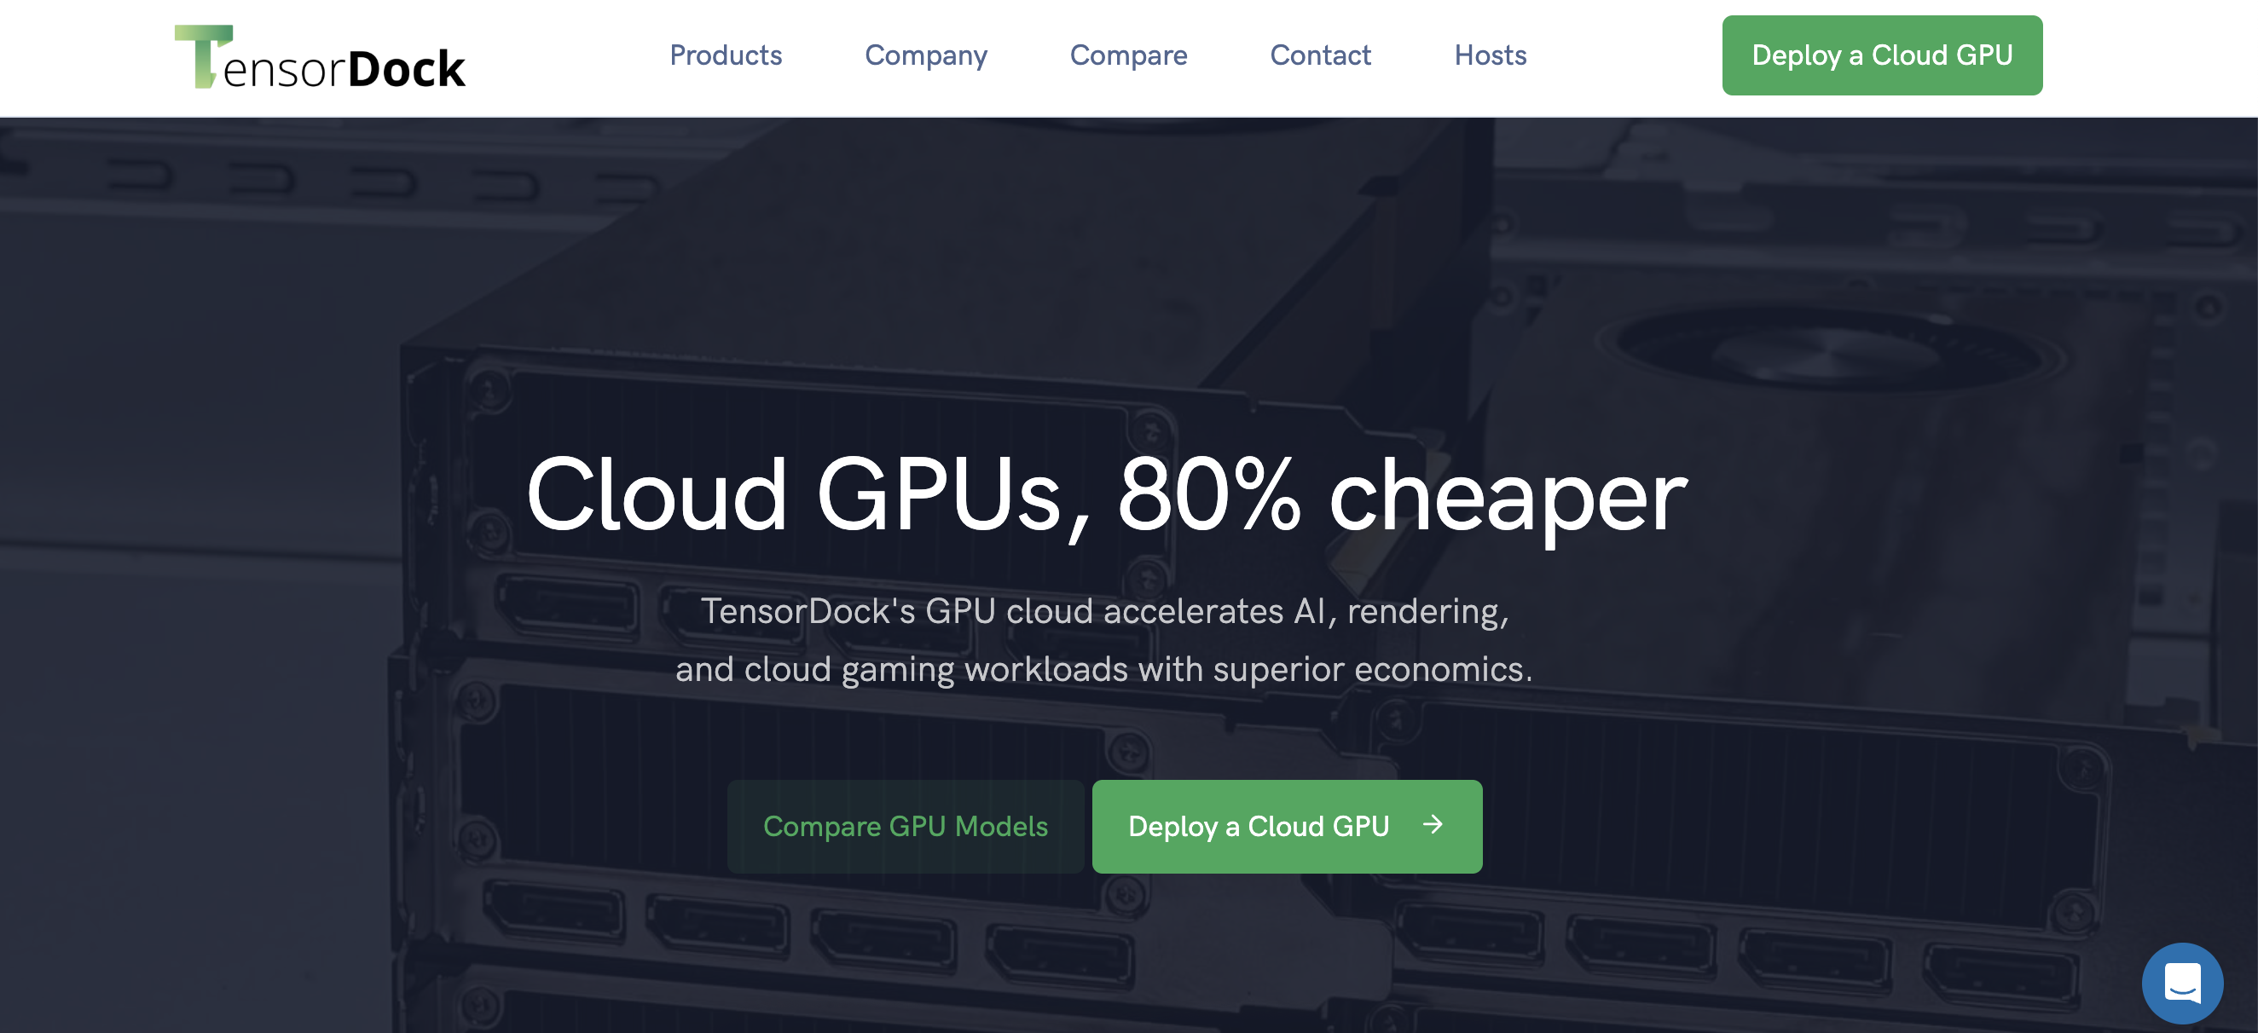This screenshot has width=2258, height=1033.
Task: Click subtitle line about AI, rendering
Action: tap(1104, 611)
